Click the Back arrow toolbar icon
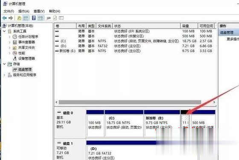Image resolution: width=239 pixels, height=160 pixels. coord(5,18)
